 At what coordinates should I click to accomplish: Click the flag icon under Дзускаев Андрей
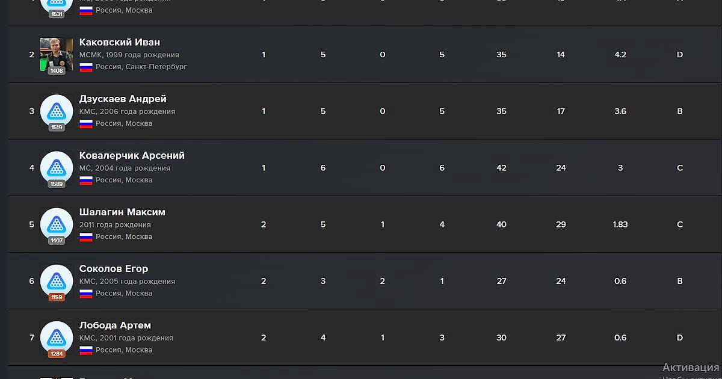[86, 123]
